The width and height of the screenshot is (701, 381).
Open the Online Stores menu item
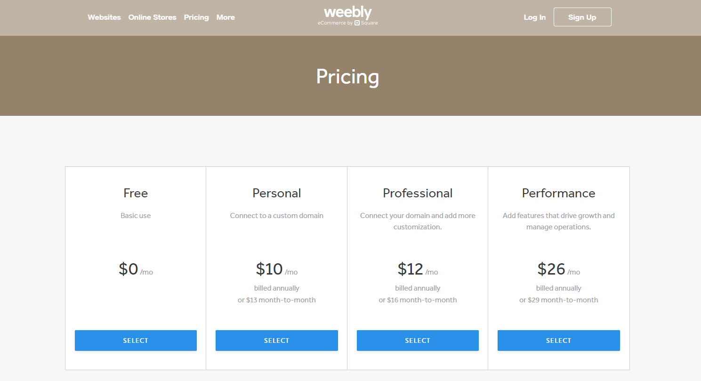152,17
